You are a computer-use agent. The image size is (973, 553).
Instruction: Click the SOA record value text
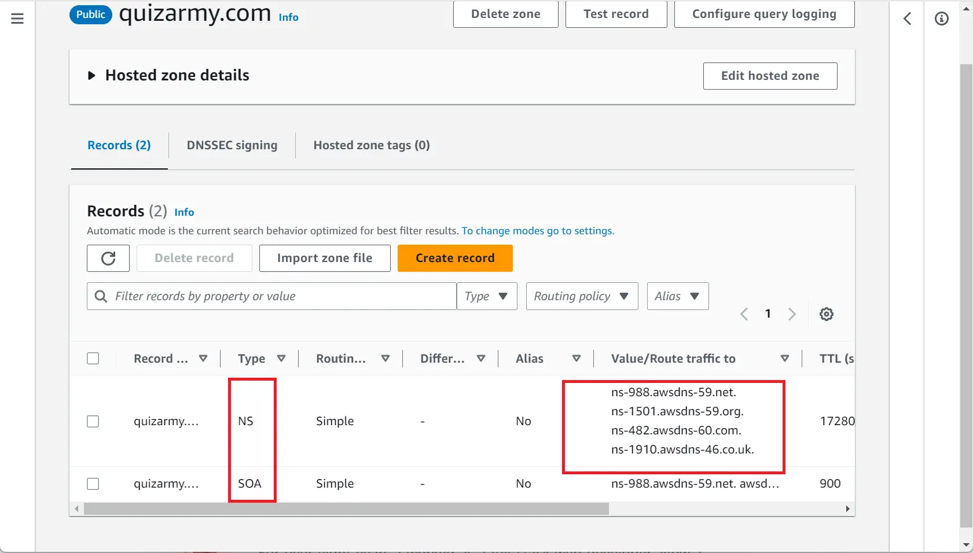[695, 484]
